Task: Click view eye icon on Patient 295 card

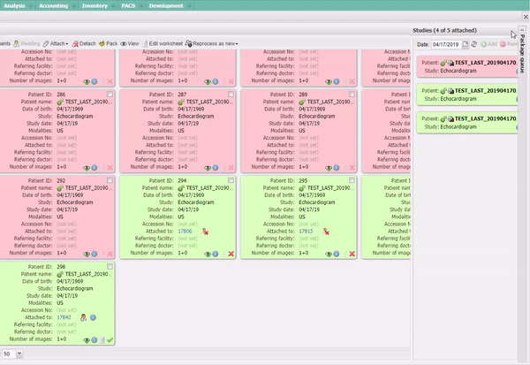Action: [x=329, y=254]
